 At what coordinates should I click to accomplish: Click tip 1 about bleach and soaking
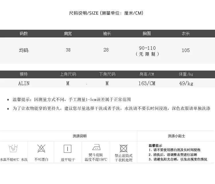(174, 150)
